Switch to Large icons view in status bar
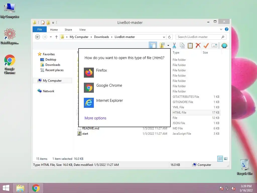Screen dimensions: 257x193 (x=226, y=159)
